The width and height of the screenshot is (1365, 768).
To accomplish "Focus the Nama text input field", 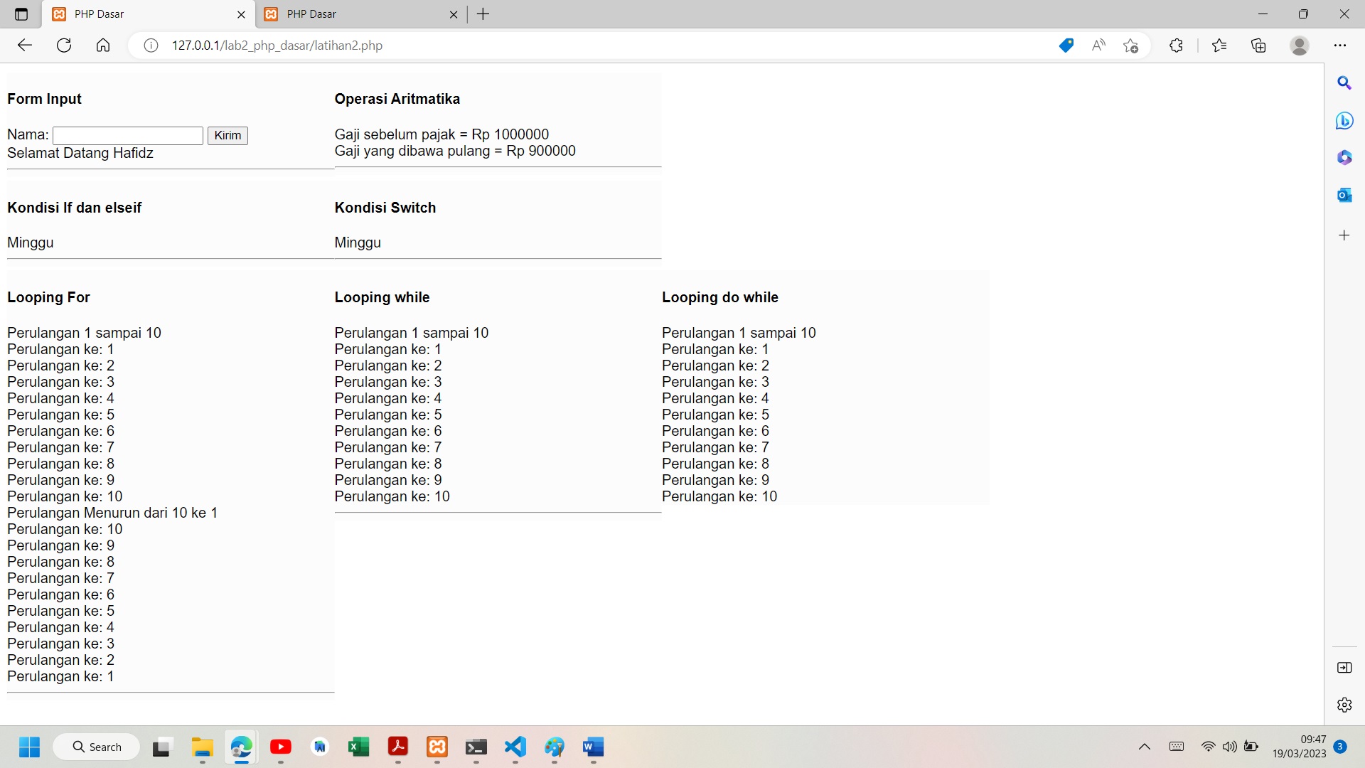I will click(x=128, y=135).
